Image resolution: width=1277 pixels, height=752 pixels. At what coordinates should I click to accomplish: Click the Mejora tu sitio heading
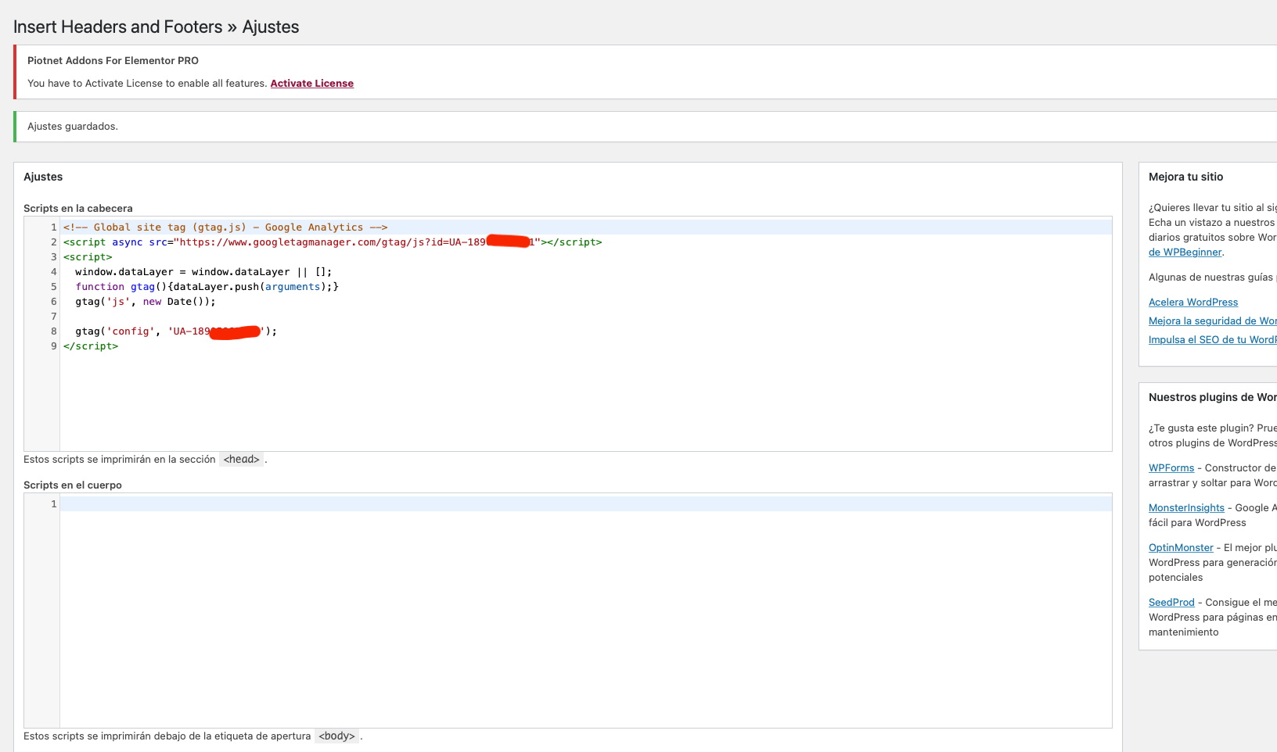click(1185, 177)
